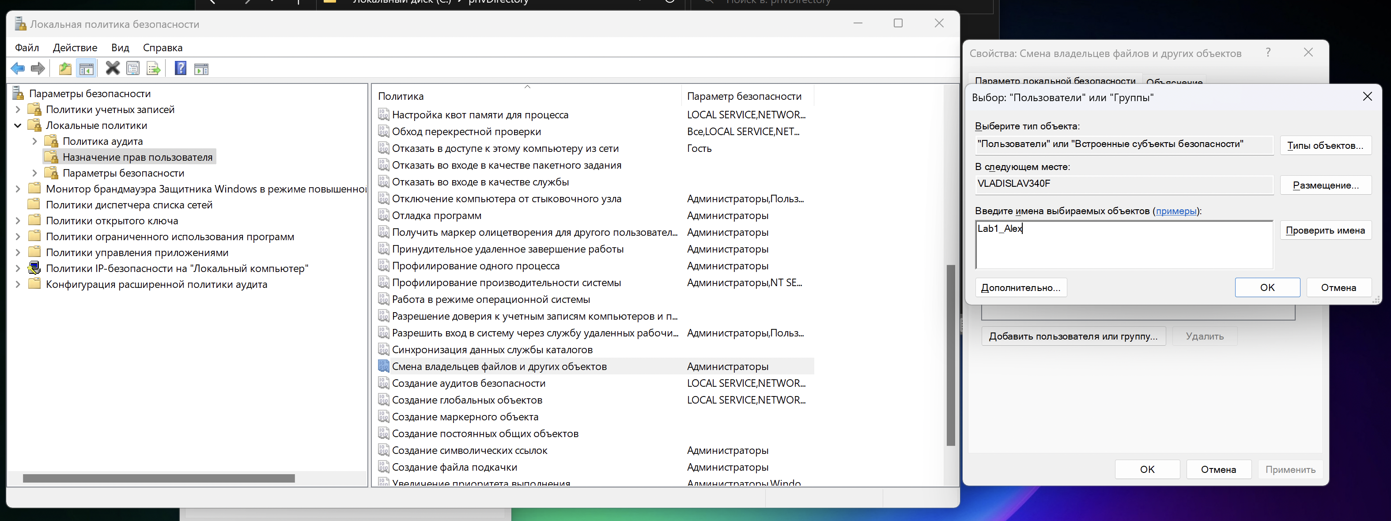The width and height of the screenshot is (1391, 521).
Task: Toggle the show/hide action pane icon
Action: 201,68
